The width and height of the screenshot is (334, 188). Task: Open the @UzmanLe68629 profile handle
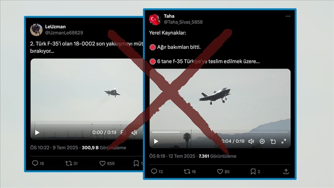[64, 33]
